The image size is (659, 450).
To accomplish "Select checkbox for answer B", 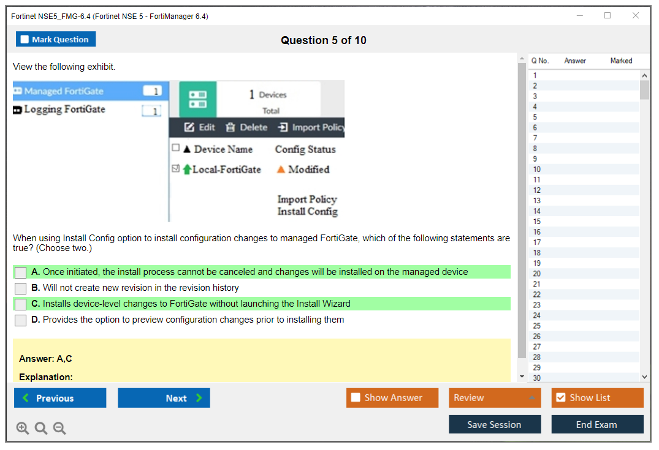I will [x=21, y=288].
